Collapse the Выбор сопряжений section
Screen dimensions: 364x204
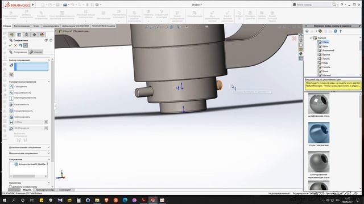coord(48,60)
